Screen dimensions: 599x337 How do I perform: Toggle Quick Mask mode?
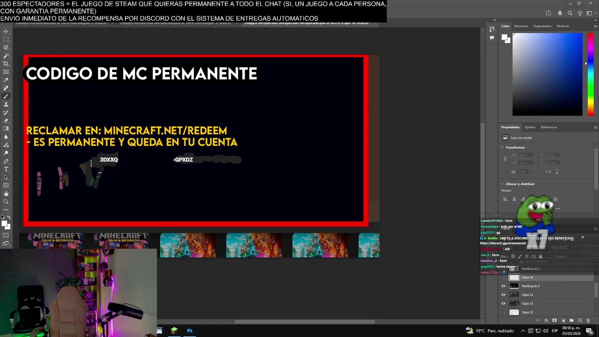click(6, 235)
